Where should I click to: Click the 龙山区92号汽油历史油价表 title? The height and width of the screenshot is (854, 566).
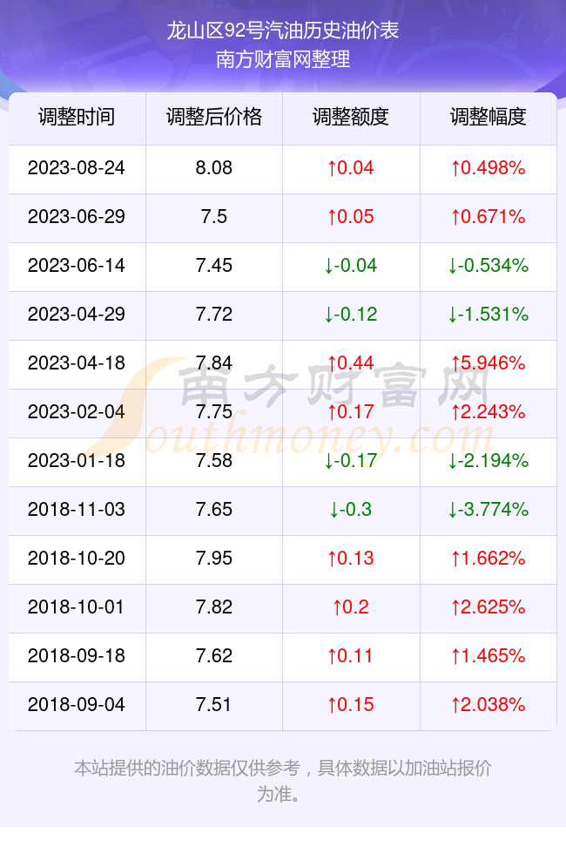(283, 30)
